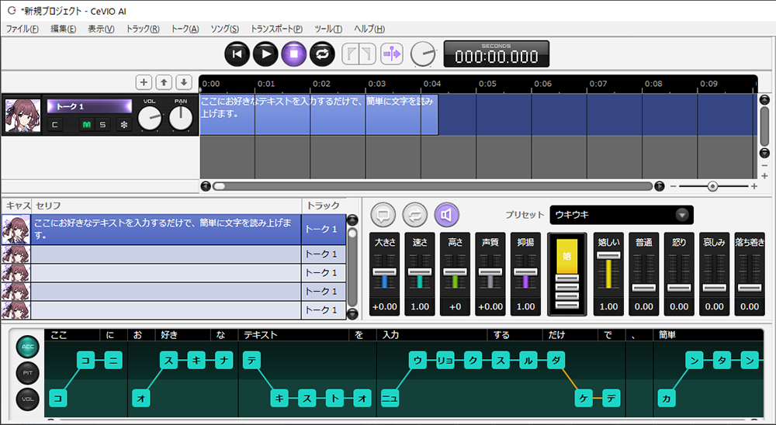Stop playback with the purple stop button
Screen dimensions: 776x425
(x=294, y=54)
